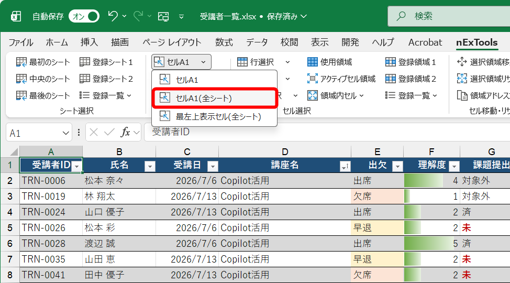
Task: Open filter dropdown on 受講者ID header
Action: point(77,167)
